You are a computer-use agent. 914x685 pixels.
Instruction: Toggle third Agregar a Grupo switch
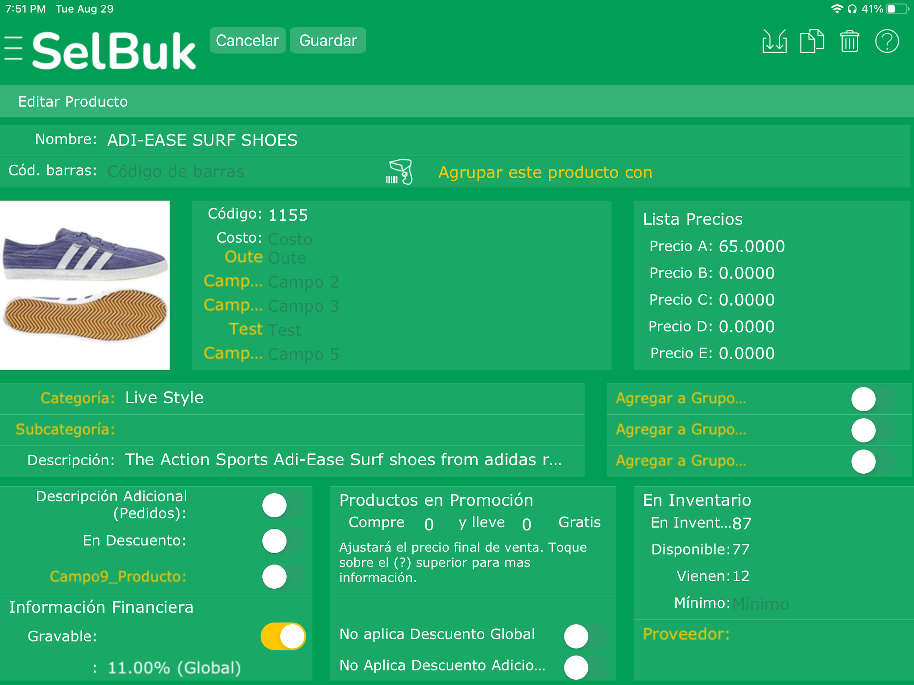coord(873,462)
